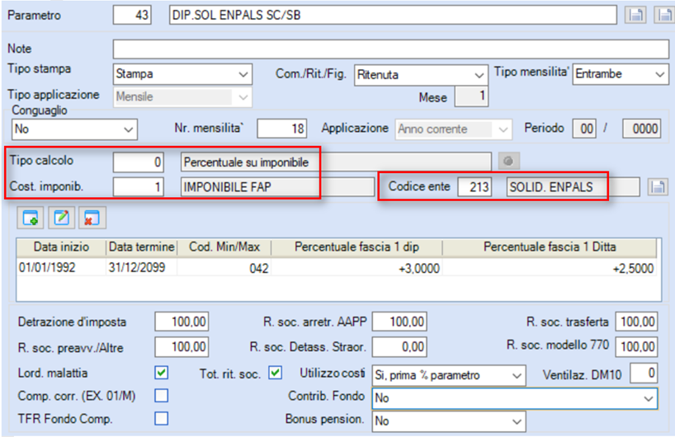Click the edit row pencil icon
Image resolution: width=675 pixels, height=437 pixels.
pyautogui.click(x=62, y=218)
